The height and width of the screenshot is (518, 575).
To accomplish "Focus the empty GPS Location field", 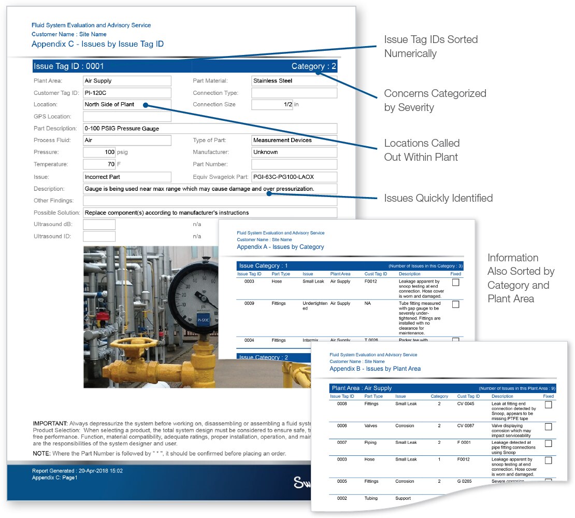I will (127, 117).
